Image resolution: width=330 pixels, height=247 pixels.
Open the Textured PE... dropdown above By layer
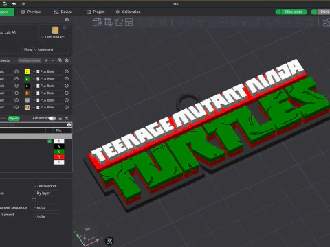click(x=46, y=186)
